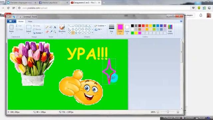This screenshot has height=120, width=213.
Task: Open a new browser tab
Action: [104, 3]
